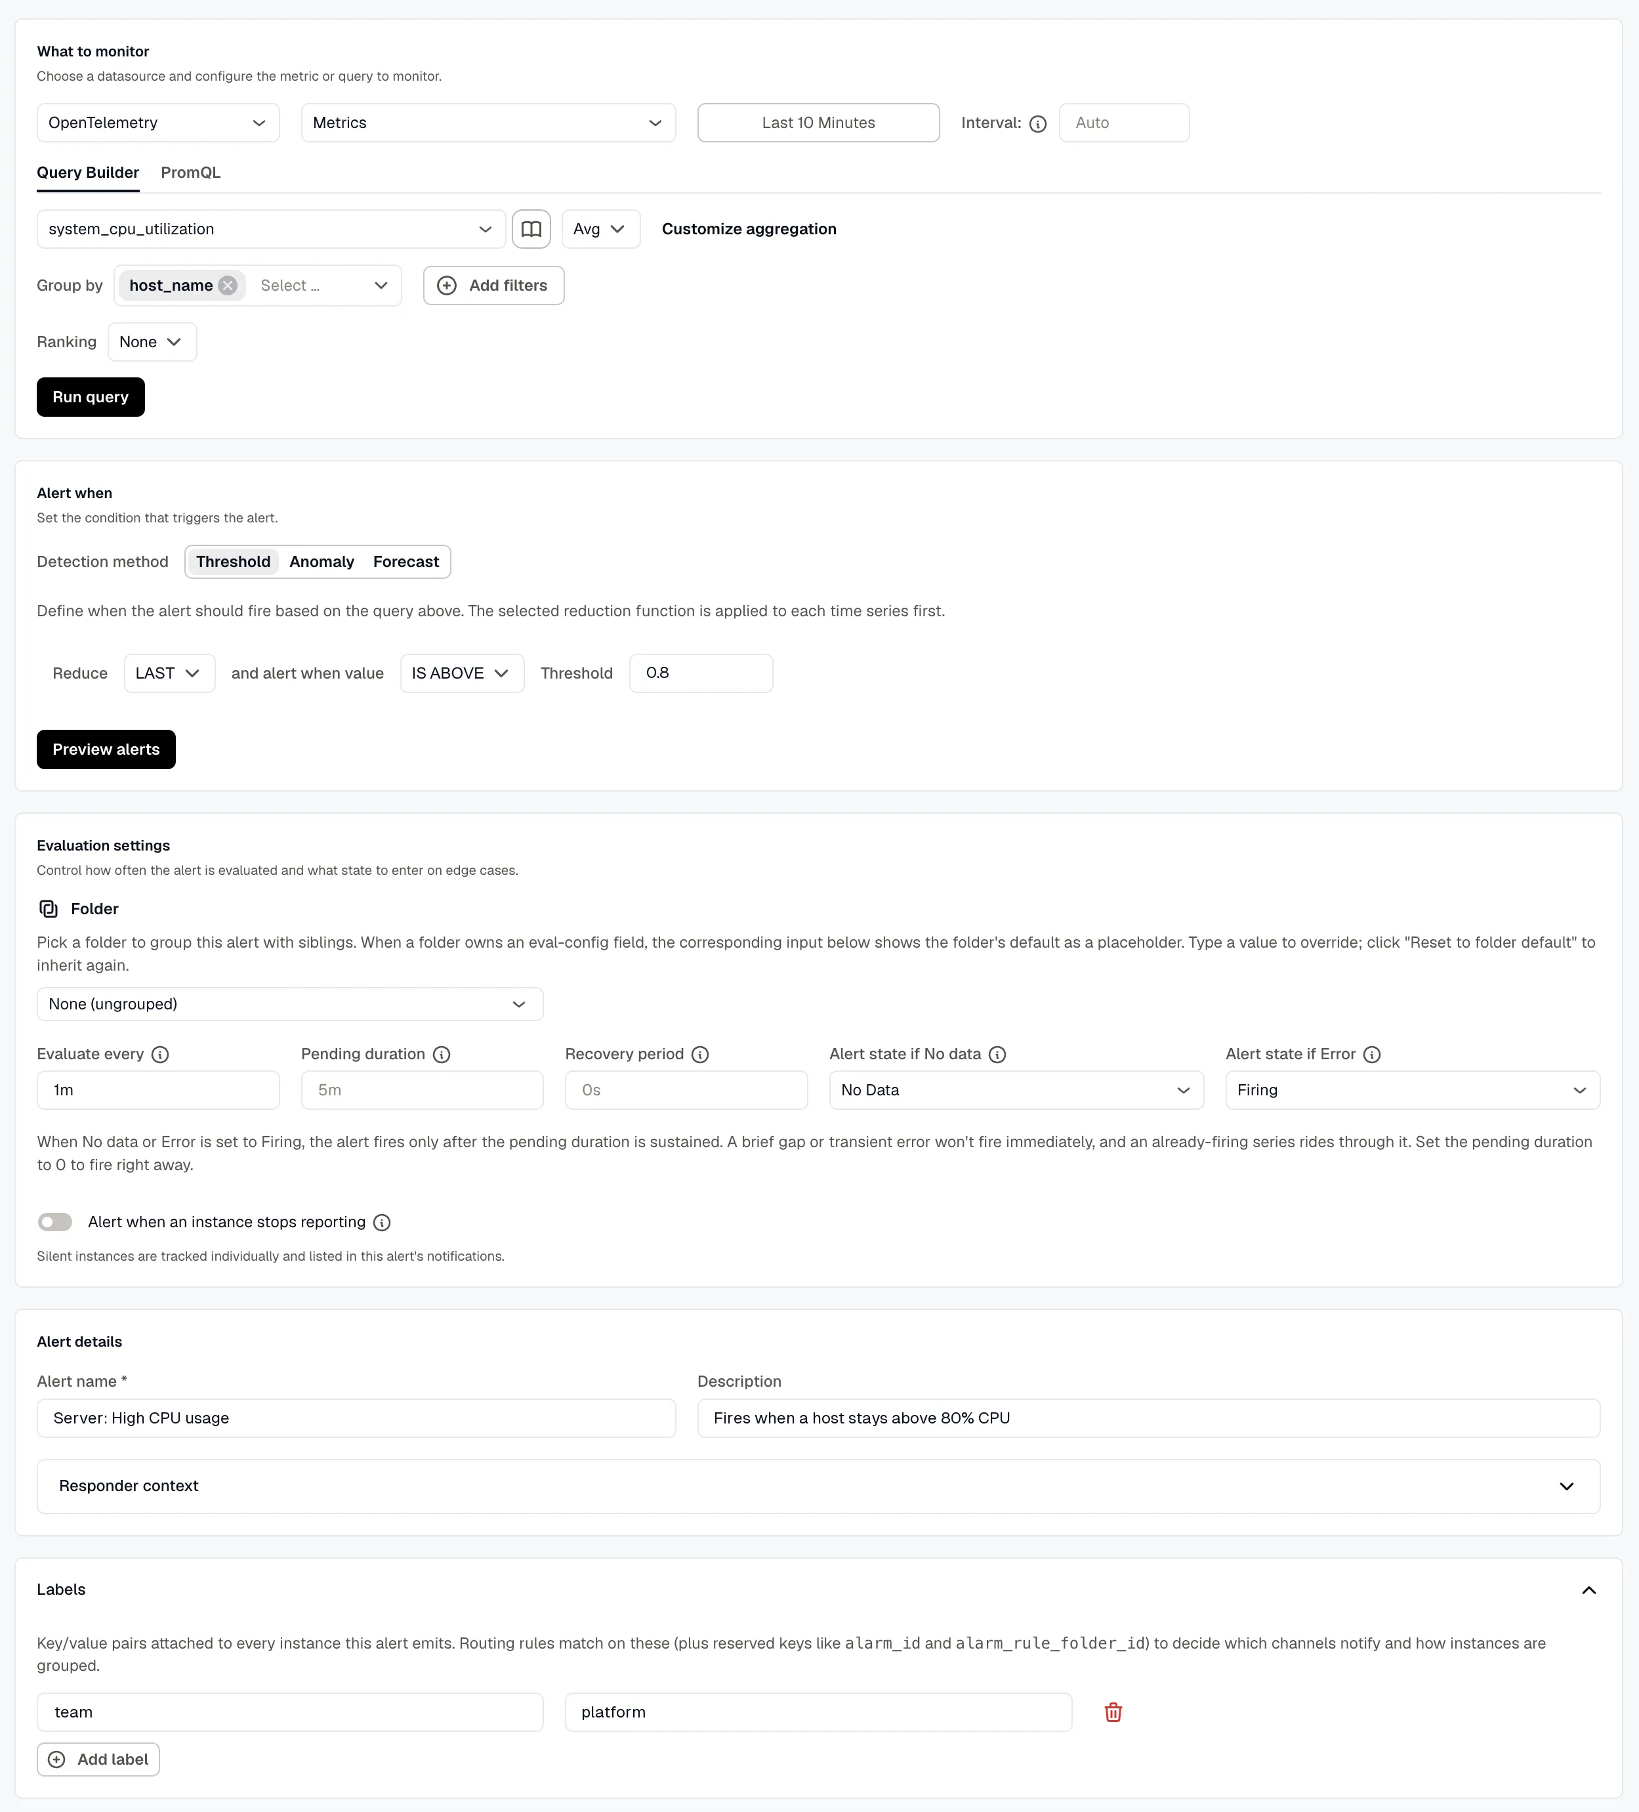Open the Avg aggregation dropdown
Viewport: 1639px width, 1812px height.
tap(600, 229)
